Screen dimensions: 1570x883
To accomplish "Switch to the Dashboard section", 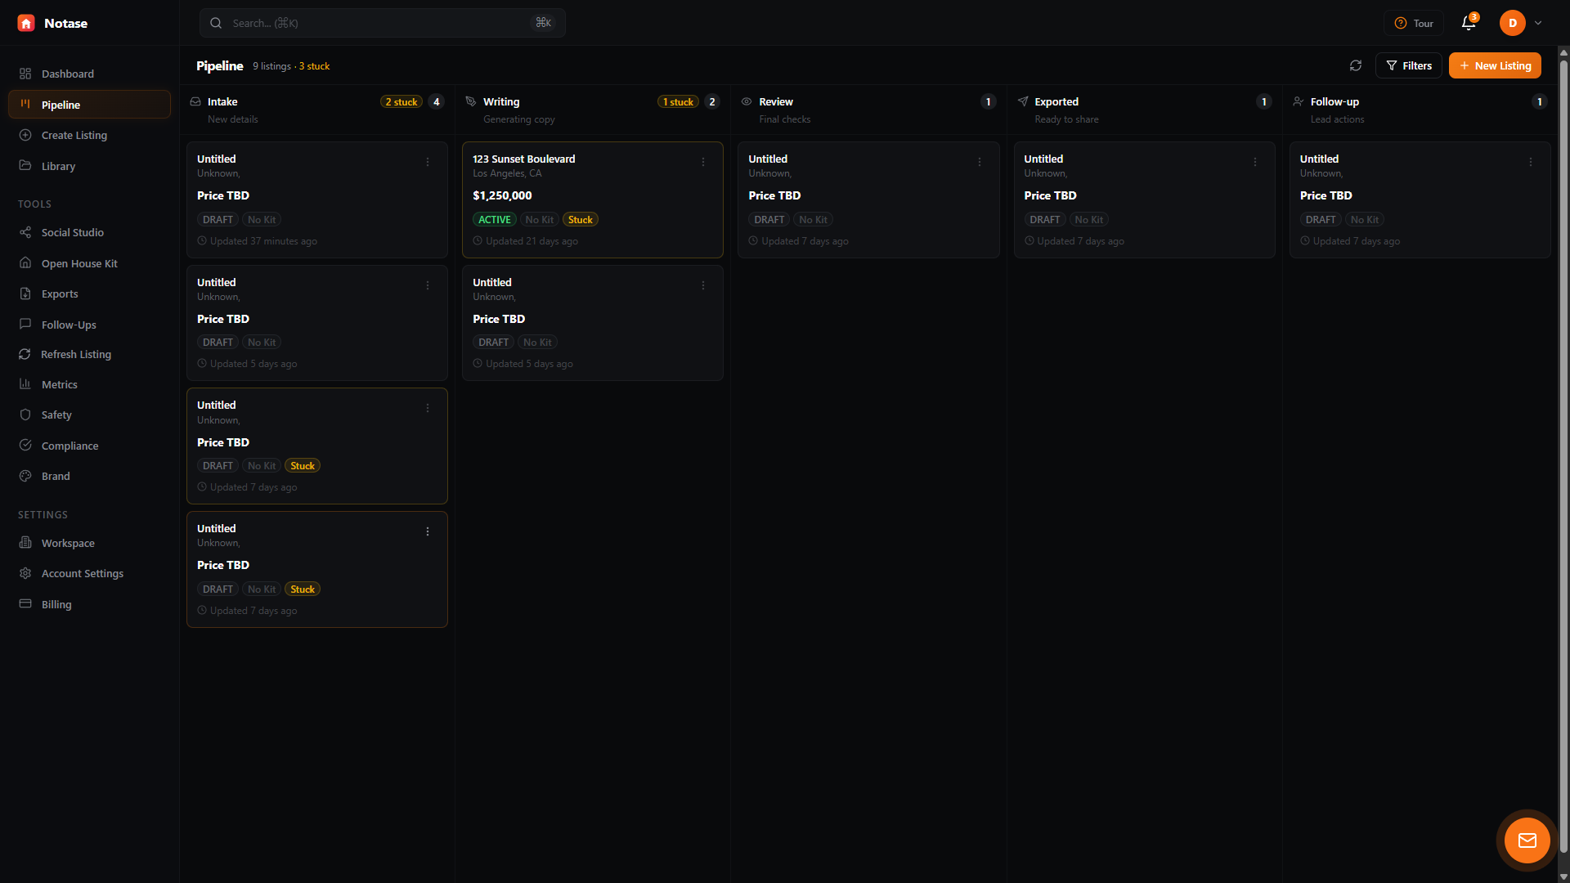I will click(x=67, y=74).
